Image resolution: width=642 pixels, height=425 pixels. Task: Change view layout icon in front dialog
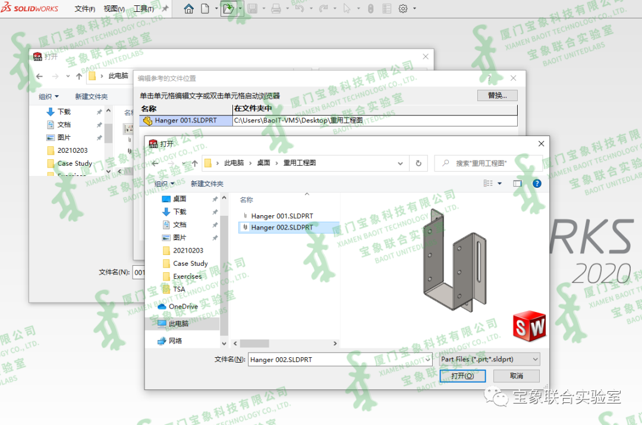pos(488,183)
